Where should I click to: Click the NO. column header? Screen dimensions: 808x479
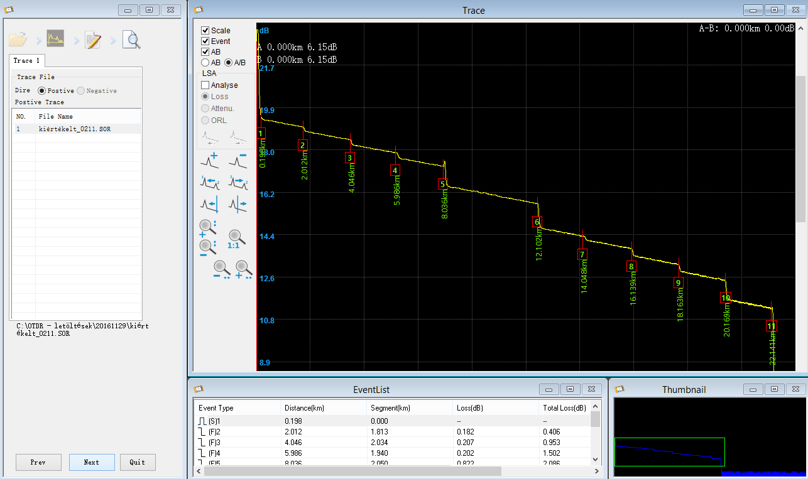pos(24,116)
